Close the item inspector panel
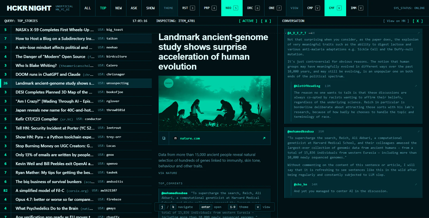This screenshot has height=218, width=429. tap(266, 21)
